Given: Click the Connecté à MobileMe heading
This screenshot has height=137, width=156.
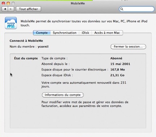Looking at the screenshot, I should pos(26,41).
